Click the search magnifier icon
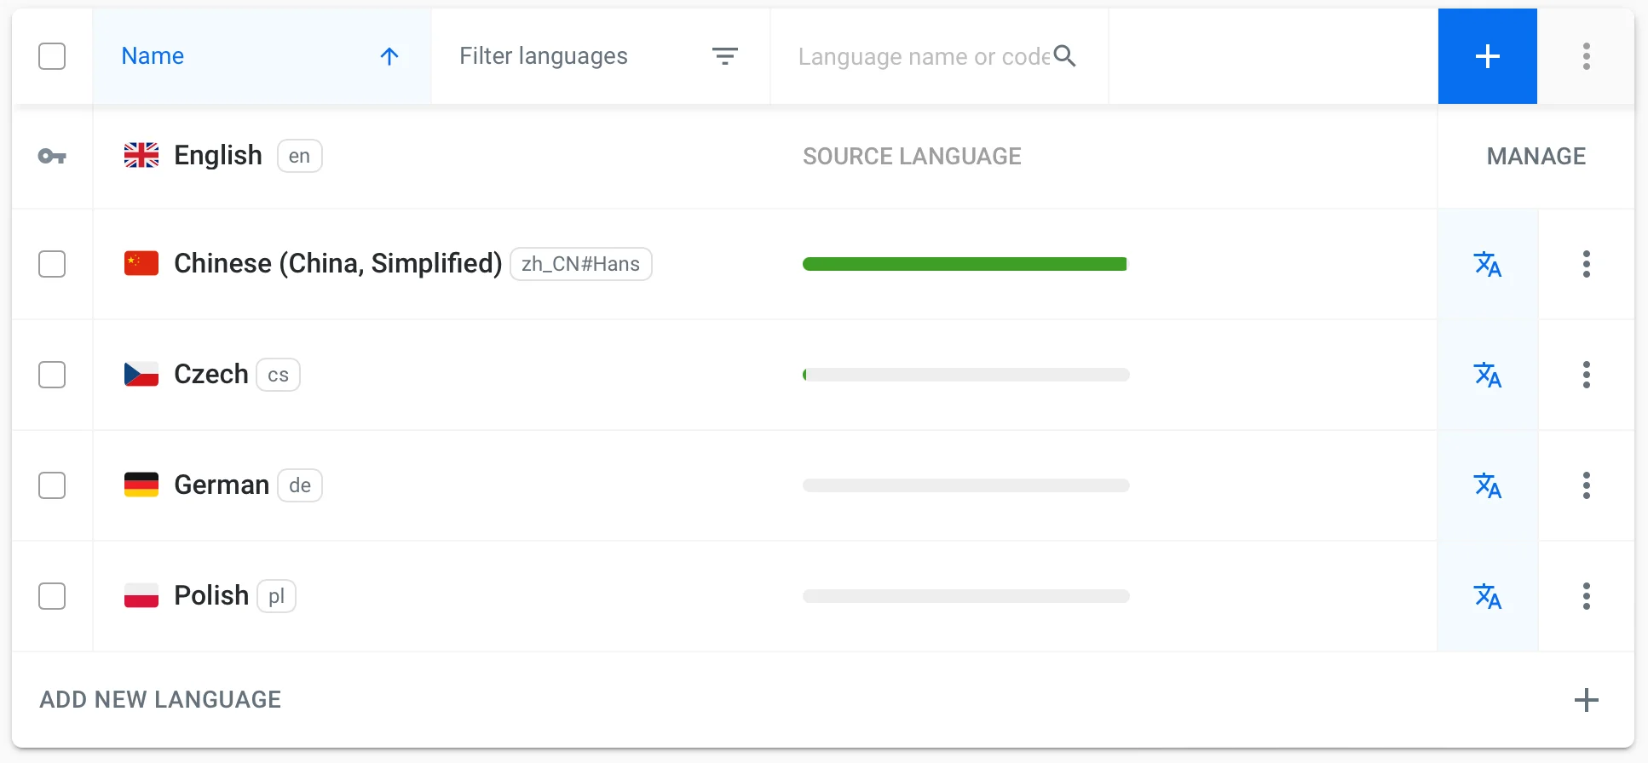The image size is (1648, 763). point(1064,56)
